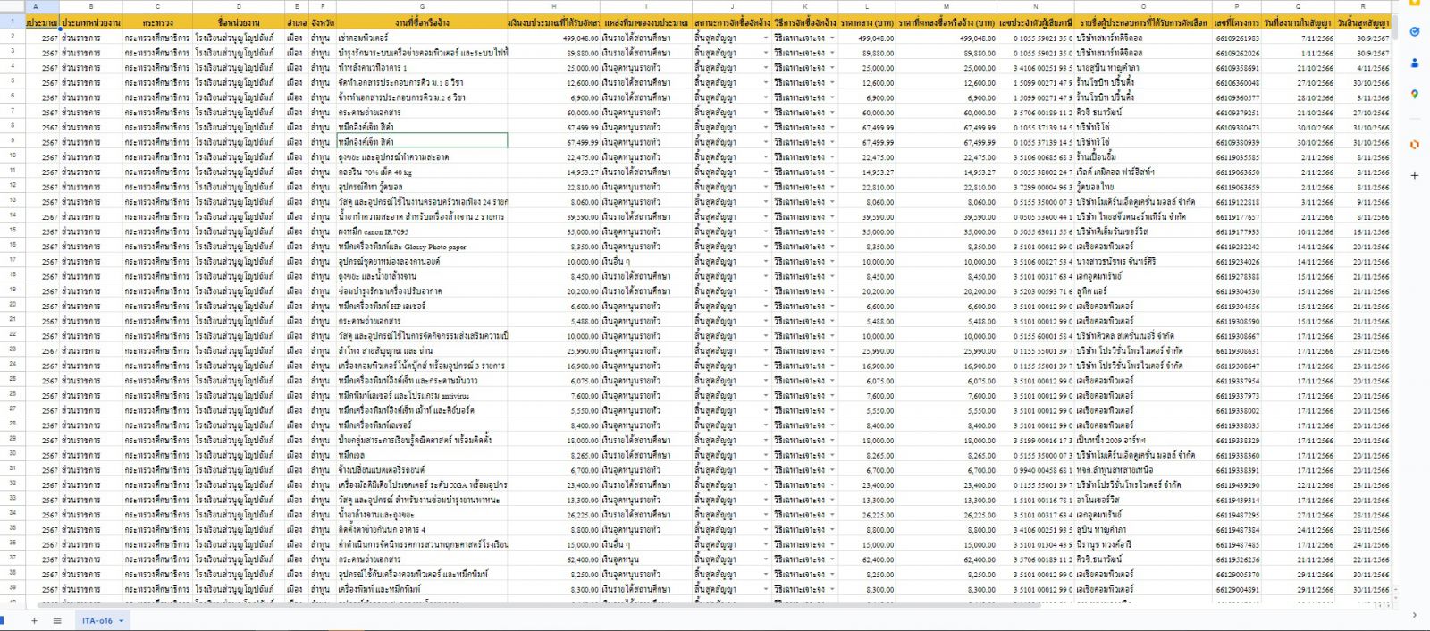Open the ITA-o16 tab options arrow
This screenshot has height=631, width=1430.
pyautogui.click(x=122, y=620)
